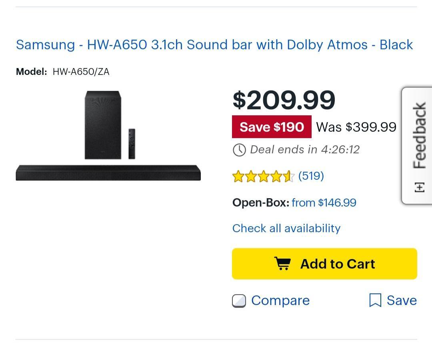Click the star rating icons
The image size is (432, 349).
coord(263,176)
